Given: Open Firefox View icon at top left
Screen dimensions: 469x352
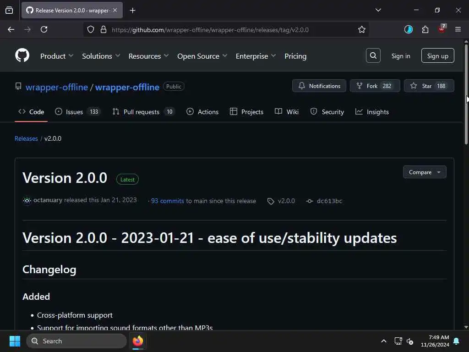Looking at the screenshot, I should pos(9,11).
